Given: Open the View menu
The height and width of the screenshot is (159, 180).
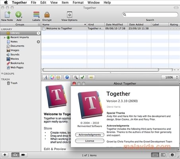Looking at the screenshot, I should [x=54, y=2].
